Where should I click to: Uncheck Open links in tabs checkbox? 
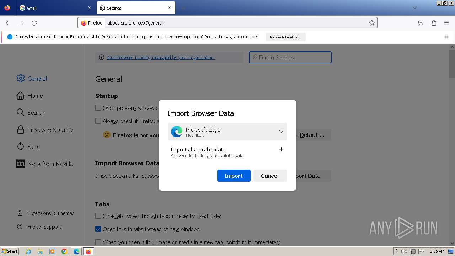tap(98, 229)
